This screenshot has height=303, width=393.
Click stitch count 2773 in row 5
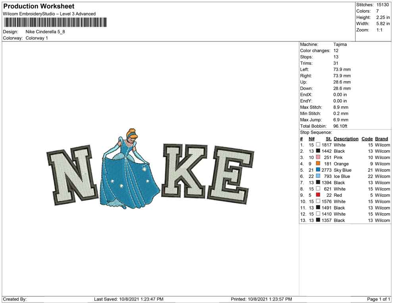pos(327,170)
